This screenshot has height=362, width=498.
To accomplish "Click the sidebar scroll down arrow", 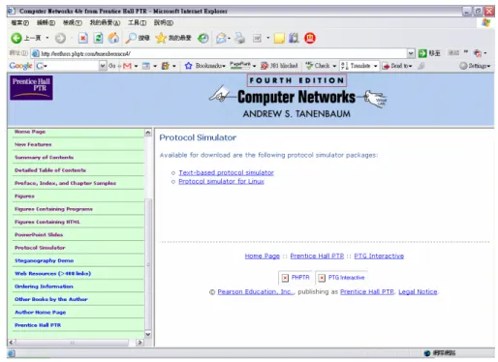I will tap(148, 334).
